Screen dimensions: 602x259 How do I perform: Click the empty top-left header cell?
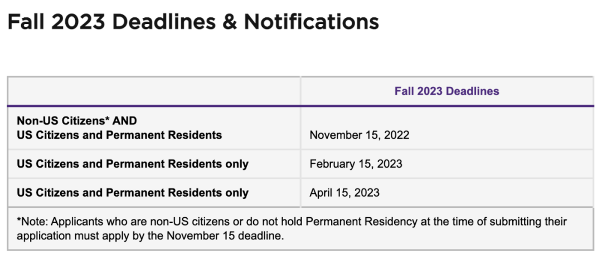[x=154, y=91]
